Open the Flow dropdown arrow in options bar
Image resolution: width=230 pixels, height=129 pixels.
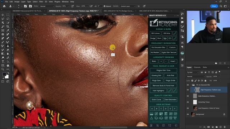click(87, 6)
